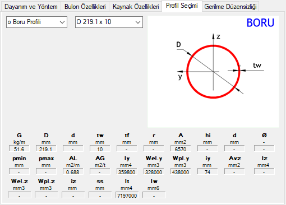Click the empty ss field
286x205 pixels.
[x=100, y=195]
